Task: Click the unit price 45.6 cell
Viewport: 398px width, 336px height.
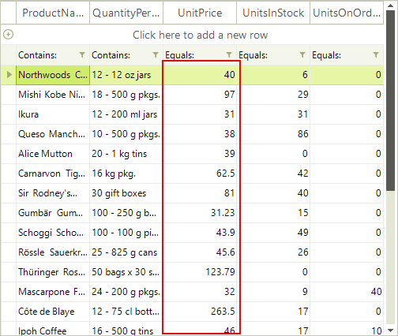Action: coord(200,252)
